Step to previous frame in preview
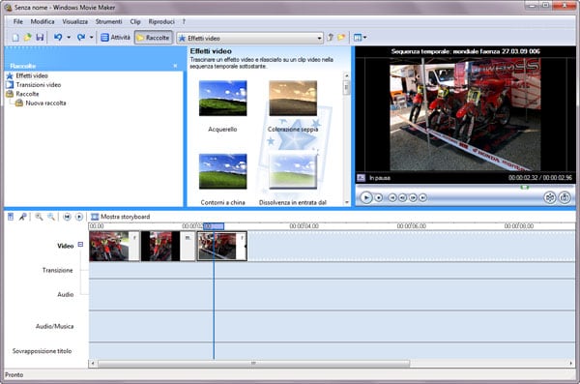580x384 pixels. point(402,197)
